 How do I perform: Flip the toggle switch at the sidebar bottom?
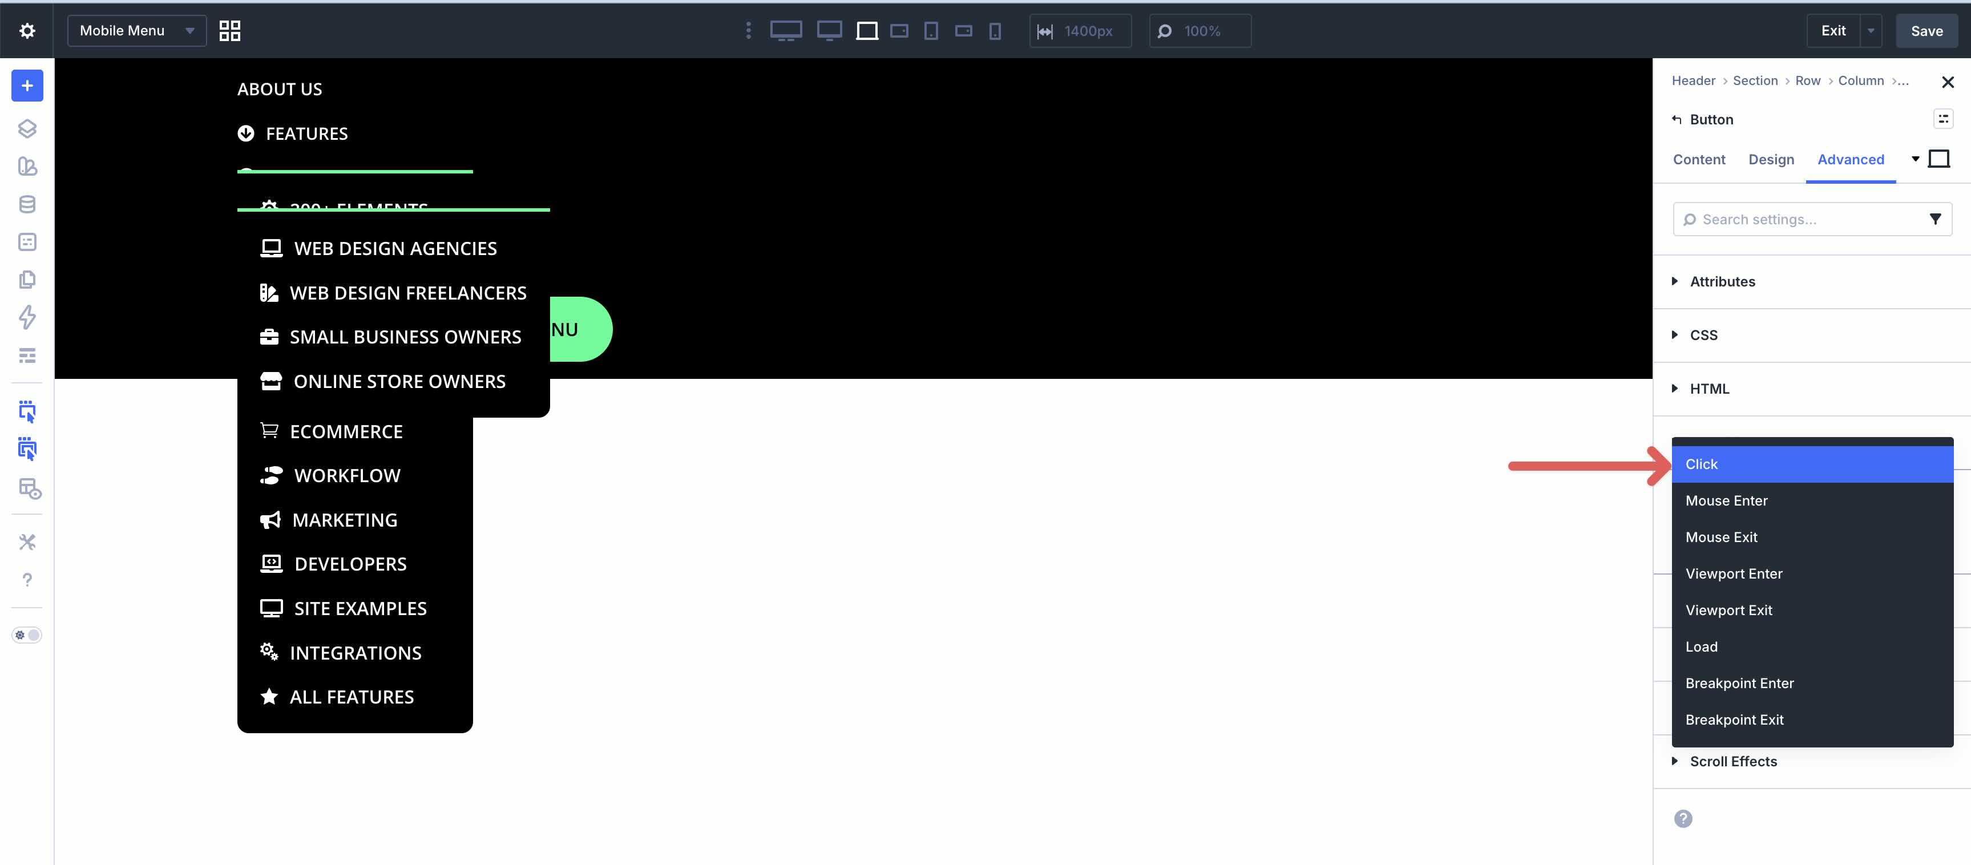27,635
